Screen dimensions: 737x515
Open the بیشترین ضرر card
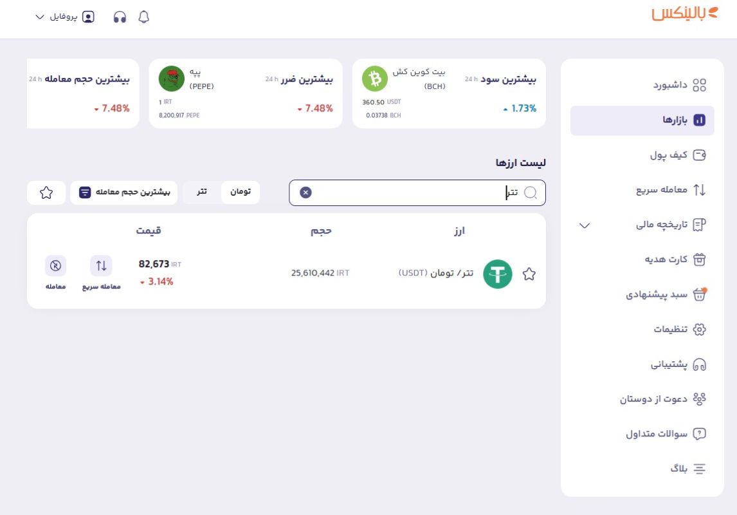click(x=246, y=93)
